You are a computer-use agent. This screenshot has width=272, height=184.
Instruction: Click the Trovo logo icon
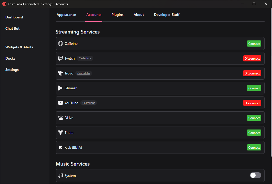61,73
